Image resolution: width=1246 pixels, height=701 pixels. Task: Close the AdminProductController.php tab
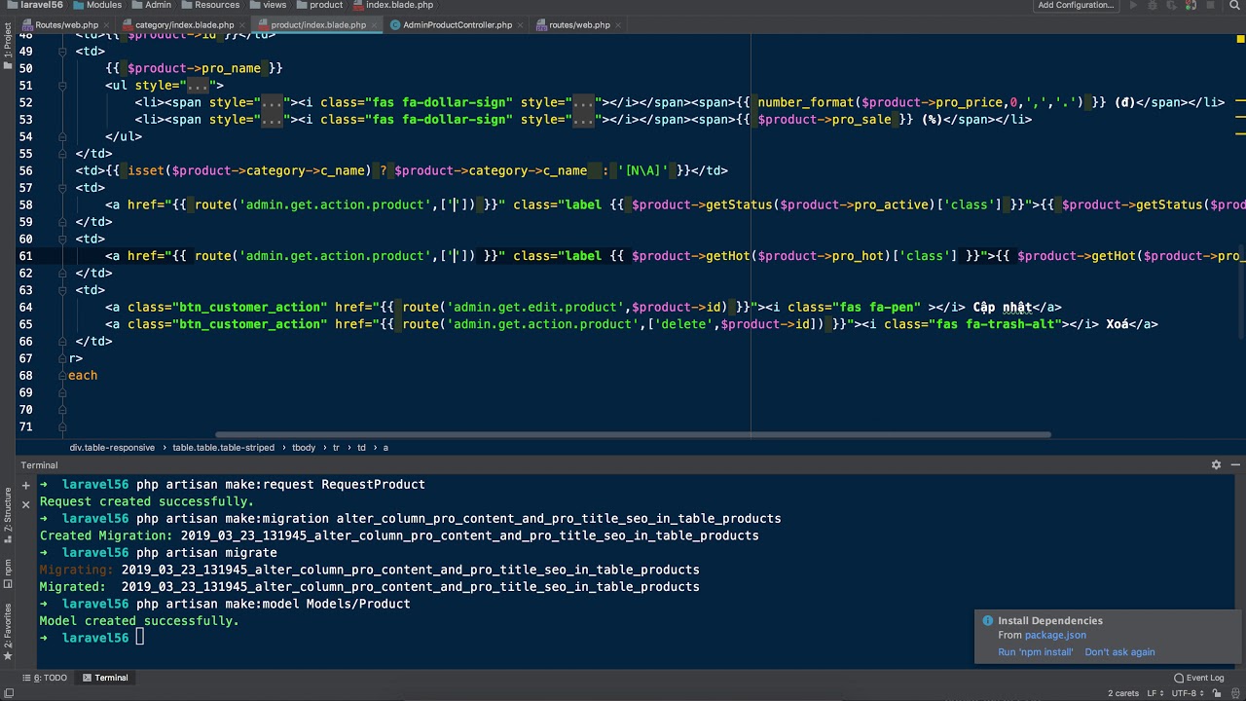click(521, 25)
